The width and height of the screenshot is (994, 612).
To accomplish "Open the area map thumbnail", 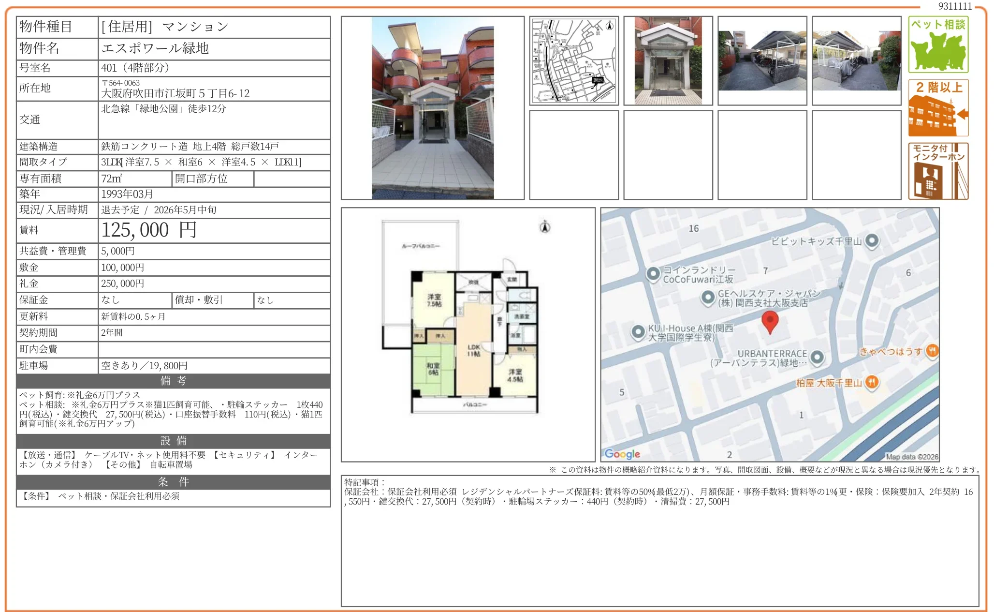I will click(574, 60).
